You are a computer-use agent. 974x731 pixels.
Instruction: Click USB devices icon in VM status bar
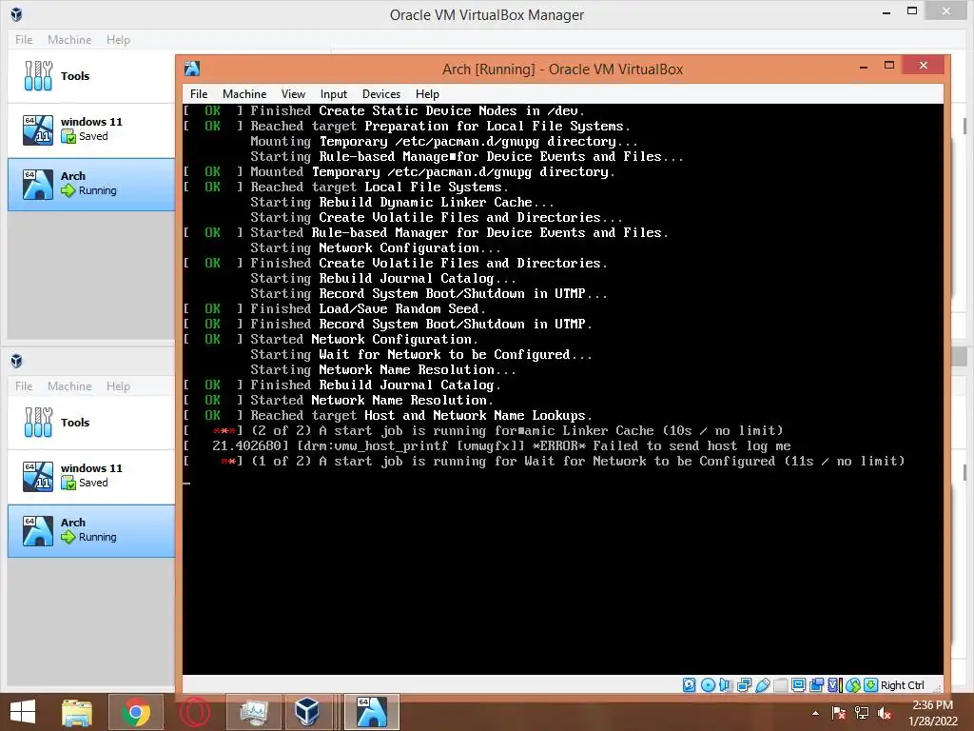(x=763, y=685)
